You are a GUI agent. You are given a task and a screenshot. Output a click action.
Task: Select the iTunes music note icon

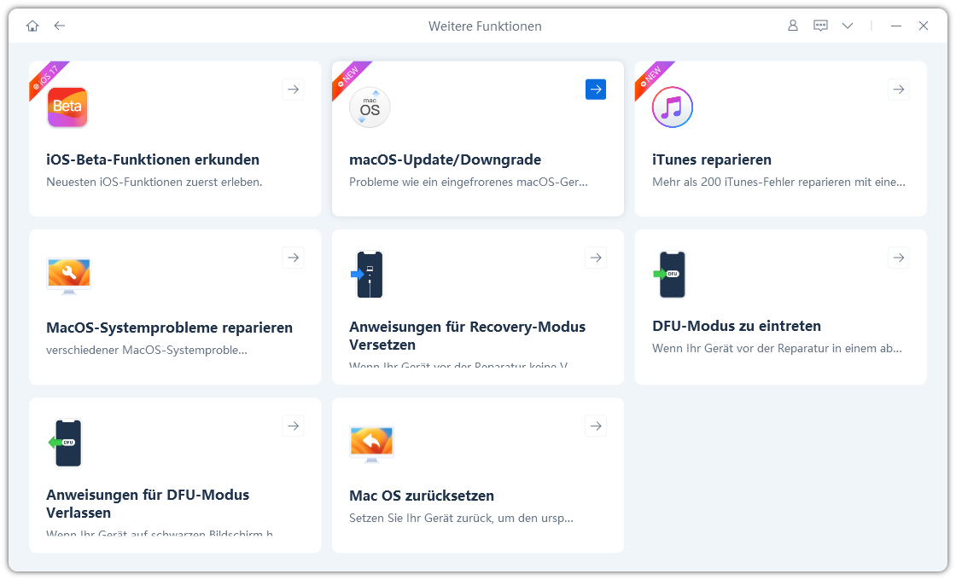click(x=672, y=107)
